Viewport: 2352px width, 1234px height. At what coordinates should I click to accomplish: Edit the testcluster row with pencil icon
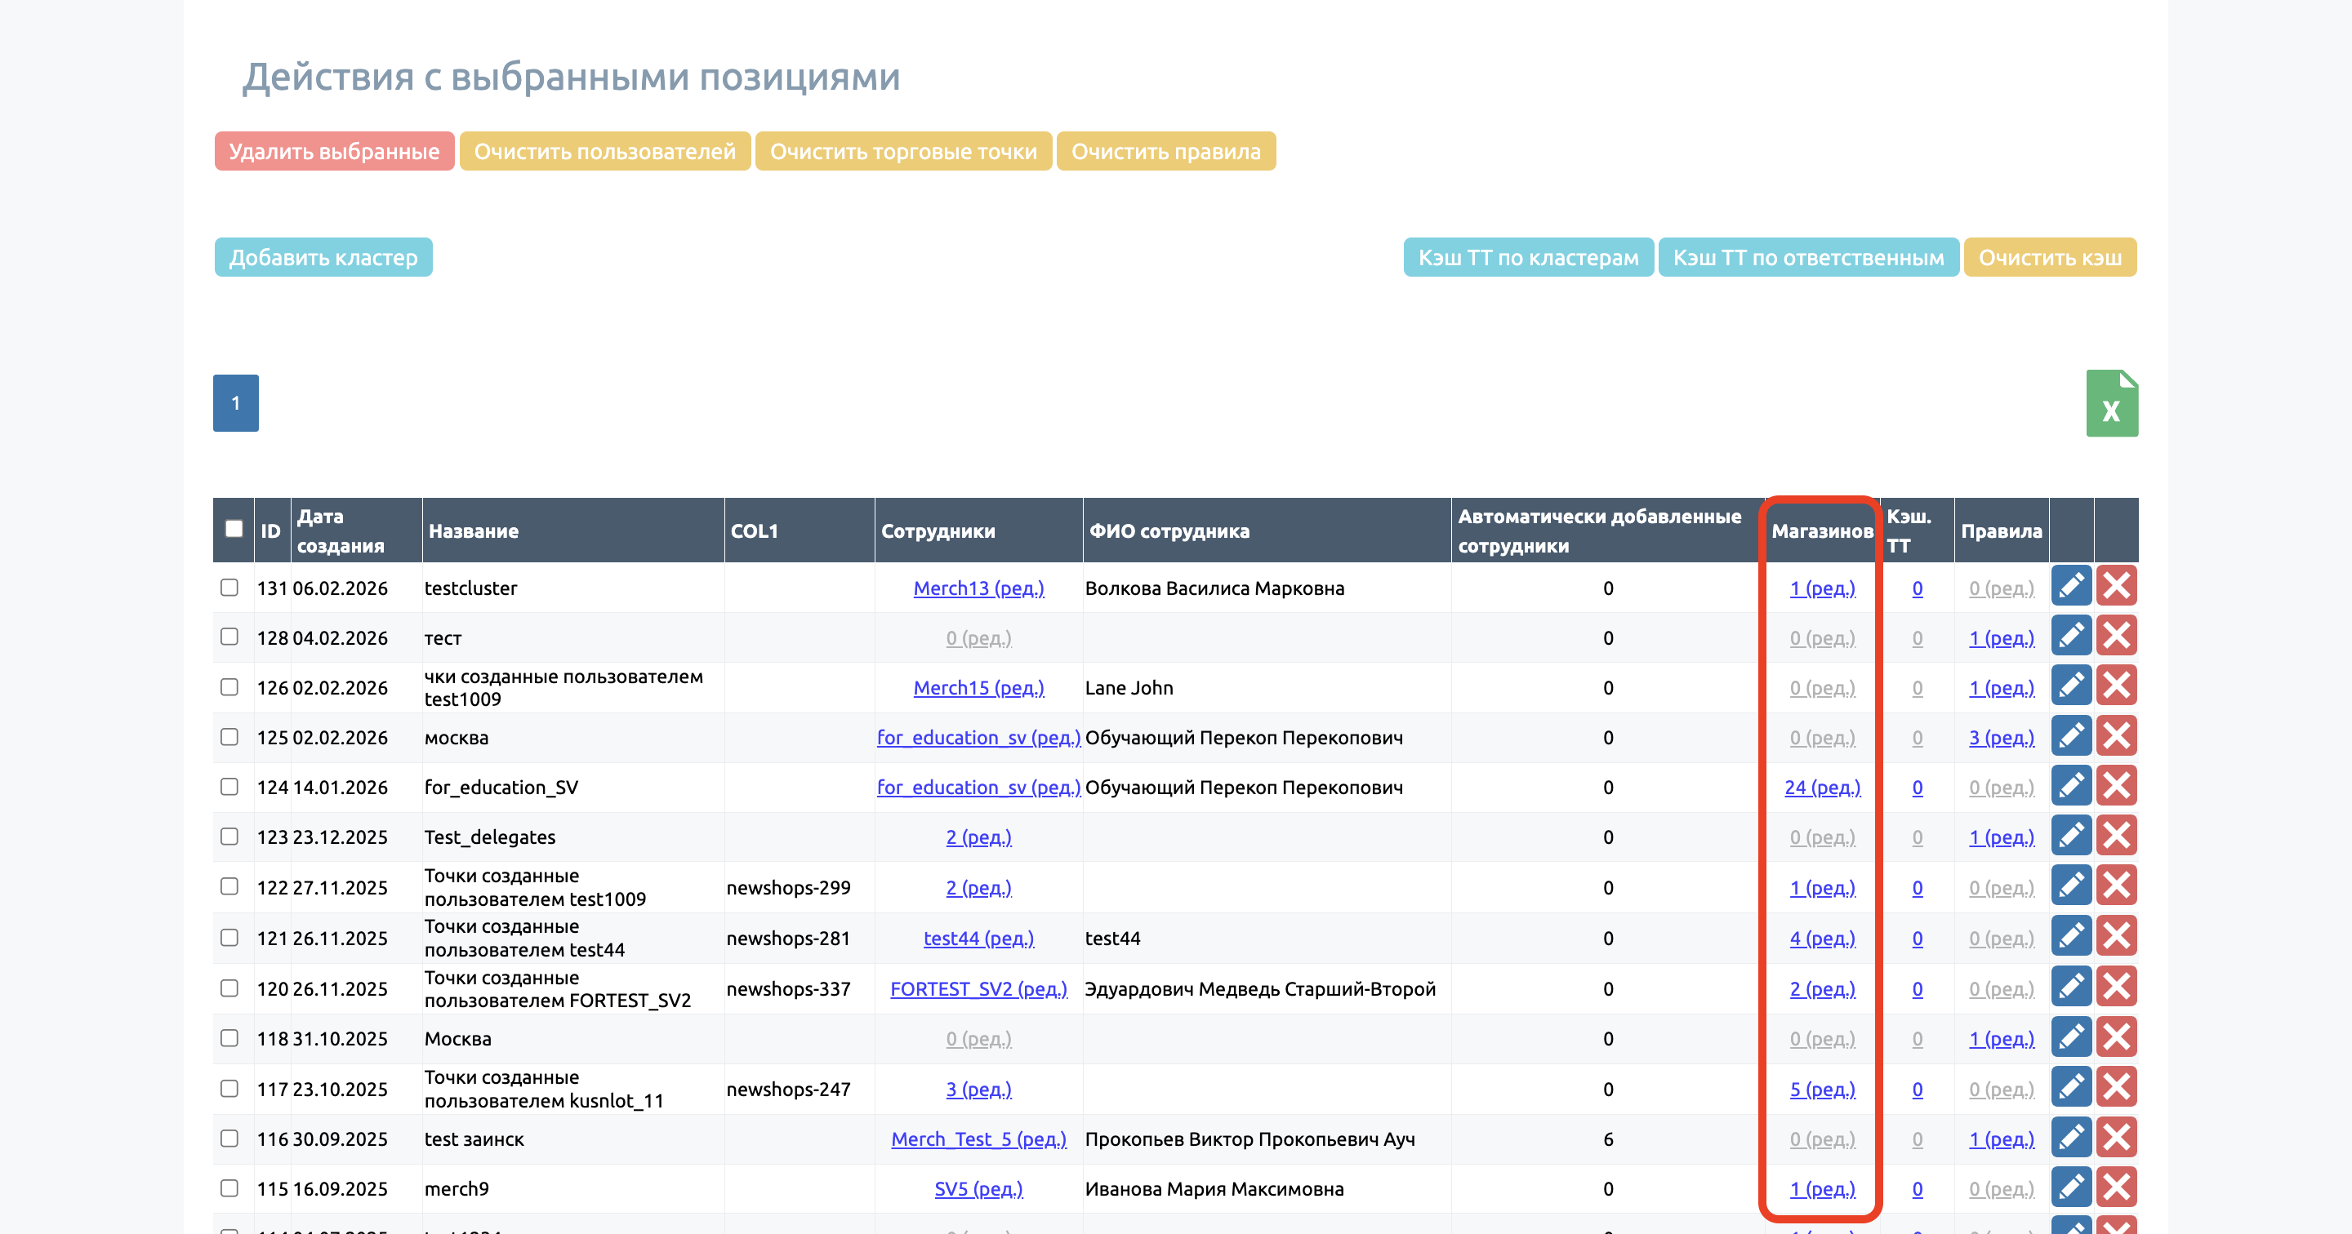click(x=2070, y=586)
